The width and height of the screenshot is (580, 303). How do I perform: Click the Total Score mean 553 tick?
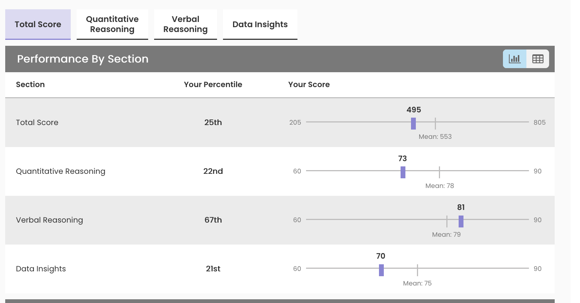click(435, 123)
